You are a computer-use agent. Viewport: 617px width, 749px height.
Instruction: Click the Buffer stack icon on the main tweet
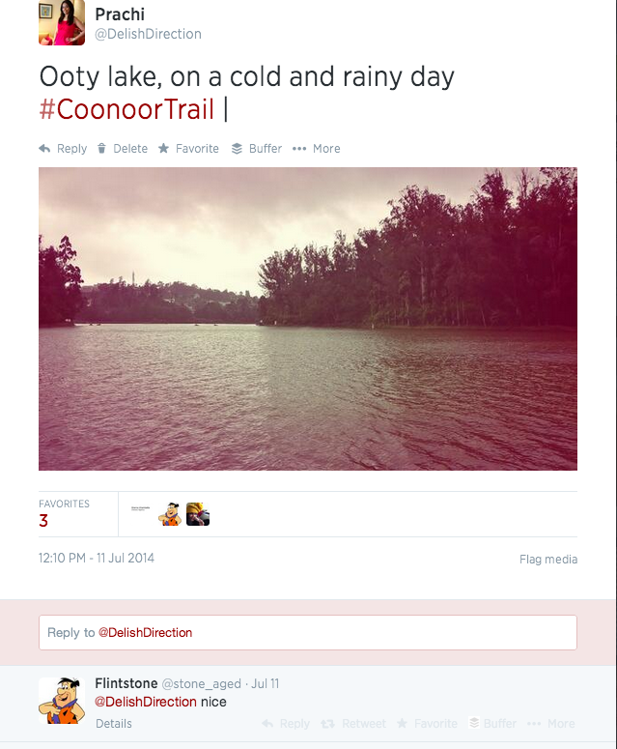tap(237, 149)
